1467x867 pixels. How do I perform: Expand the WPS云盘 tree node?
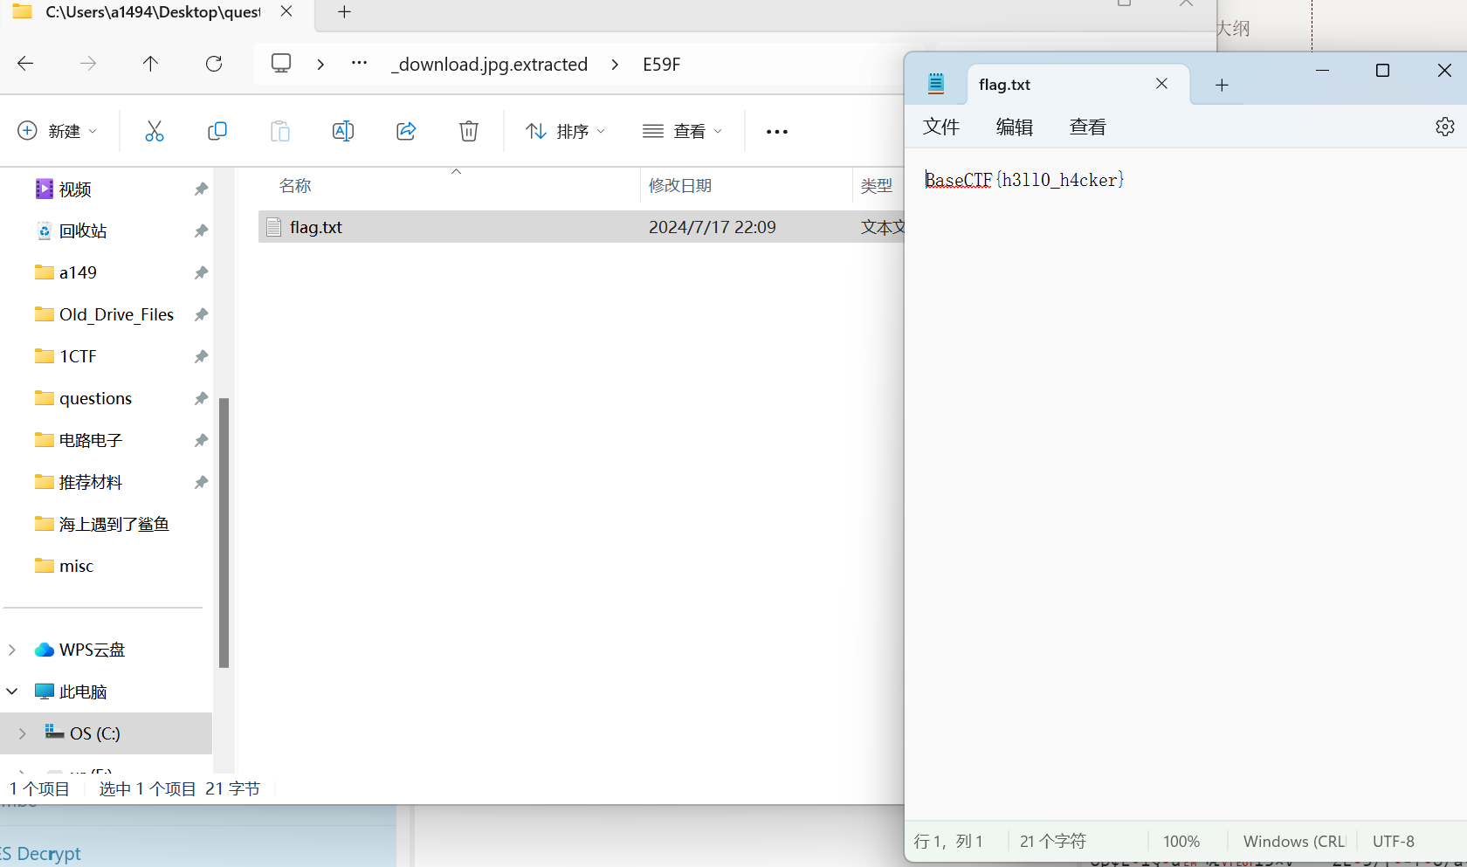click(x=12, y=650)
